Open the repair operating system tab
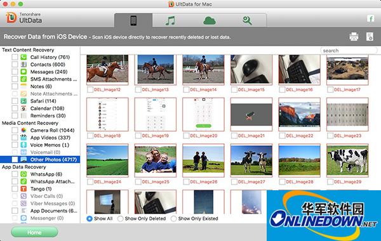Image resolution: width=381 pixels, height=241 pixels. (x=248, y=20)
